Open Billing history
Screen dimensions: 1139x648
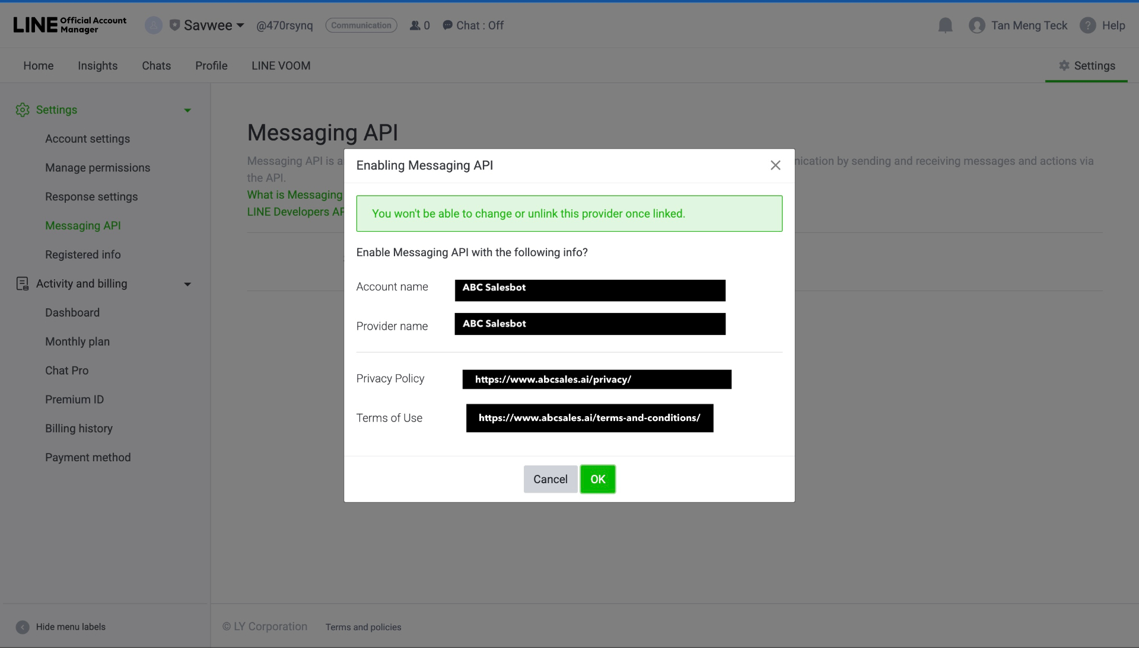click(x=79, y=429)
